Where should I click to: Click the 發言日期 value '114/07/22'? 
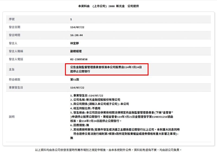coord(77,27)
